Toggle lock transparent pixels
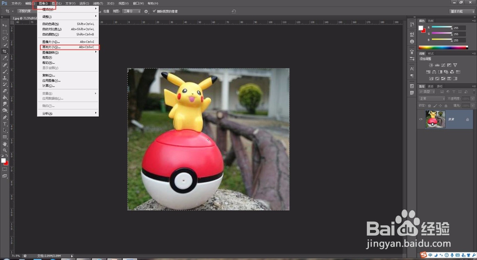The width and height of the screenshot is (477, 260). click(429, 105)
